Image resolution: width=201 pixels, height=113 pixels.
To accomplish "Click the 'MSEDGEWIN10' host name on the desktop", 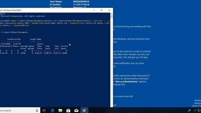I will pos(81,2).
